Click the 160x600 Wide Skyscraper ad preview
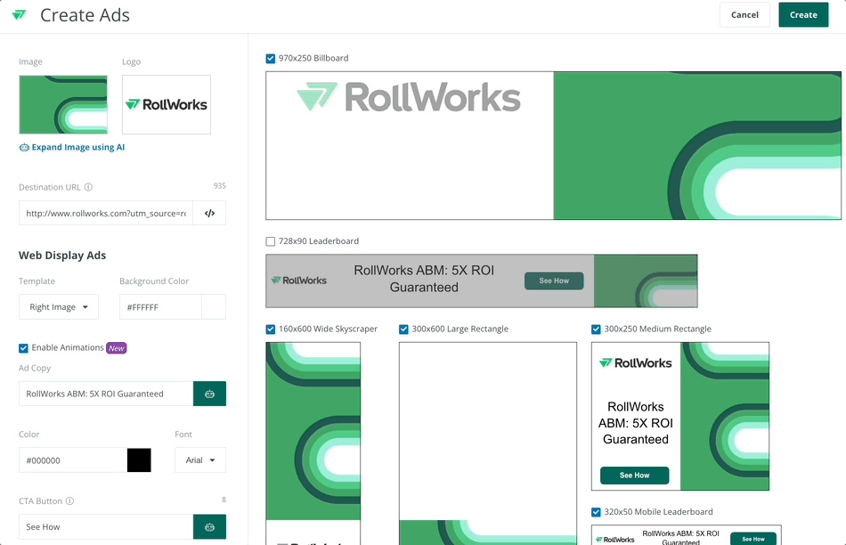 (x=313, y=443)
